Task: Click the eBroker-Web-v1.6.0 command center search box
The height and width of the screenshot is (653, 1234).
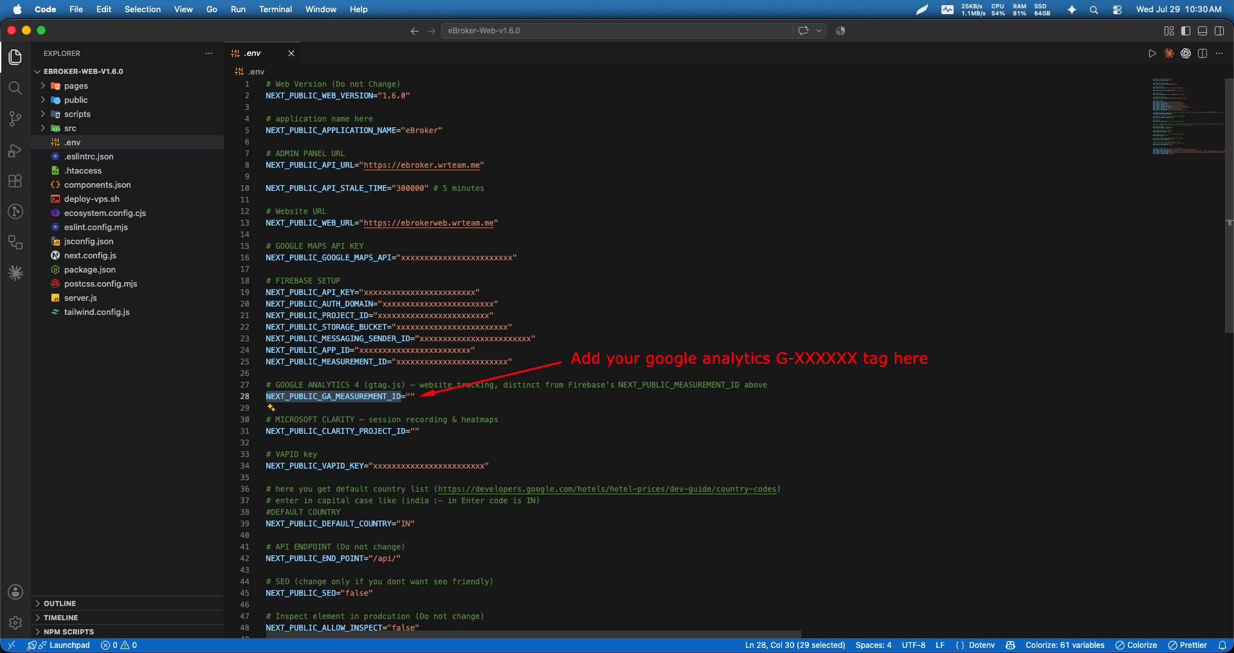Action: pyautogui.click(x=617, y=31)
